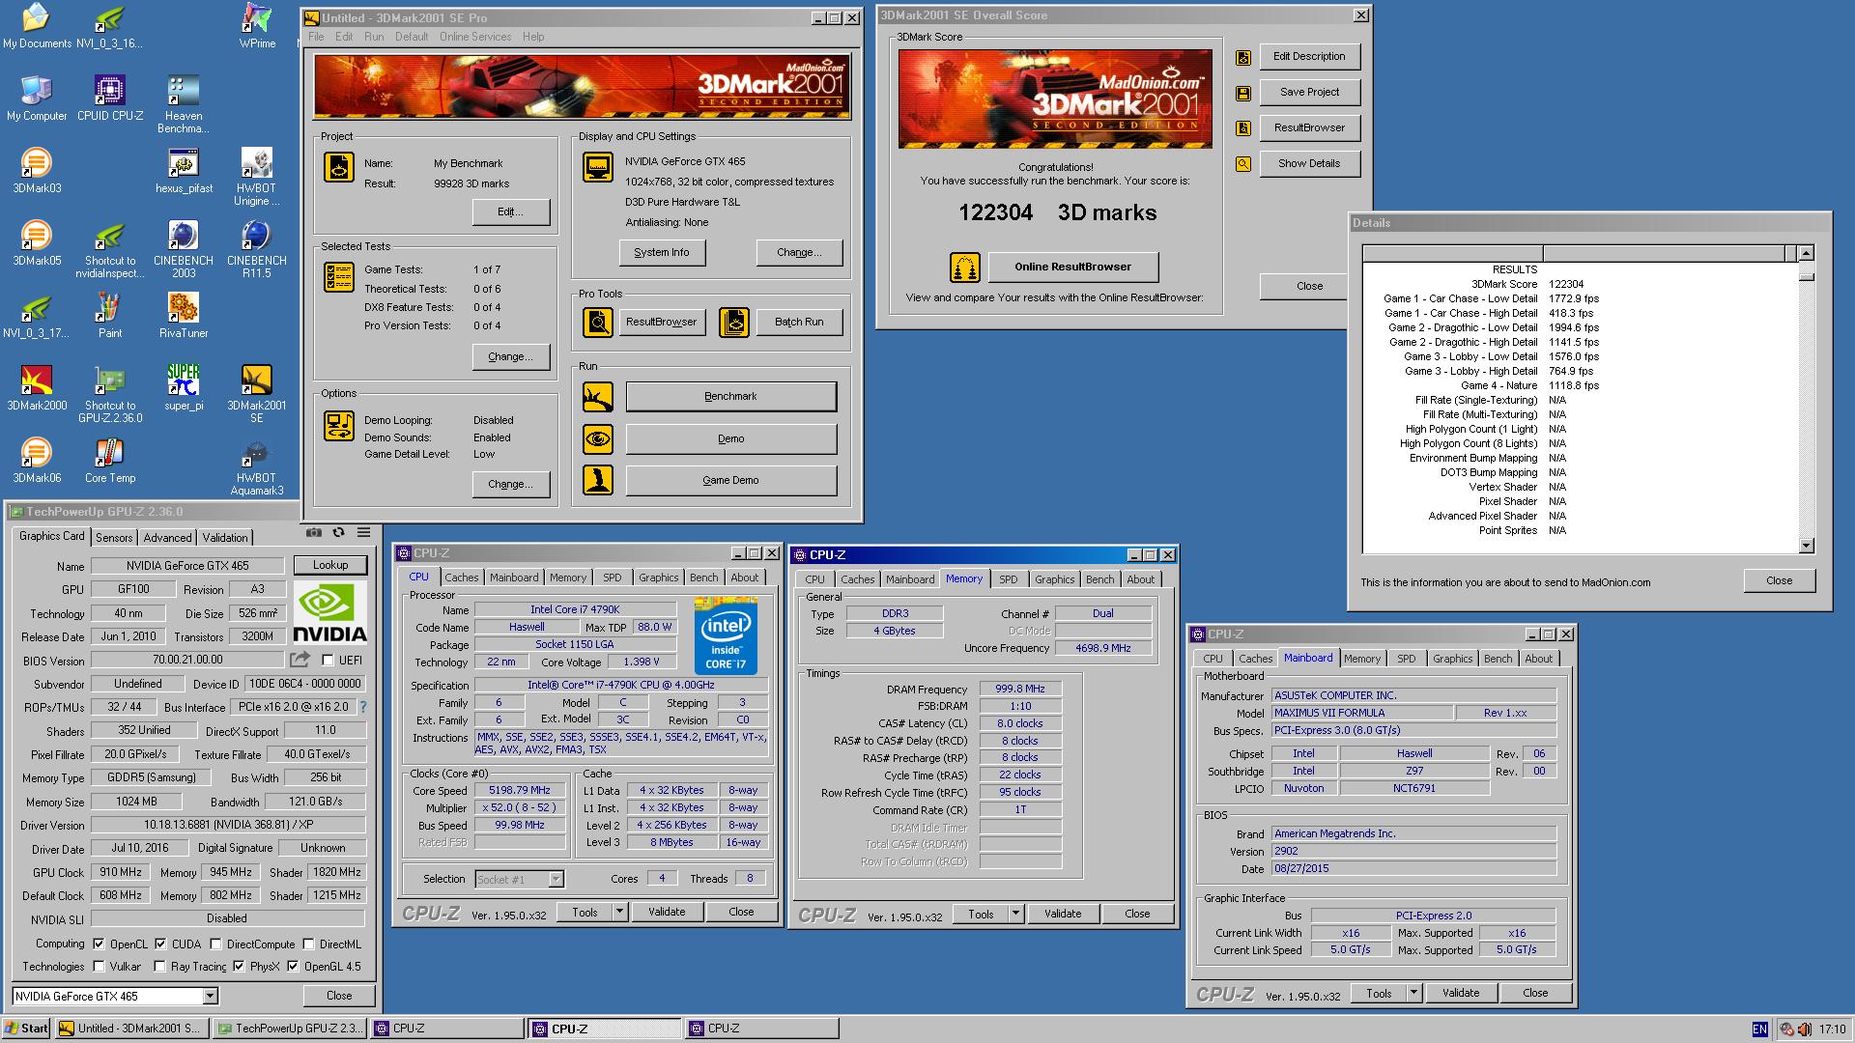Image resolution: width=1855 pixels, height=1043 pixels.
Task: Click the Start button on taskbar
Action: pos(27,1029)
